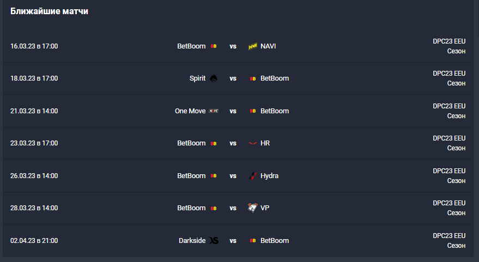Screen dimensions: 479x262
Task: Click the HR team logo
Action: (x=252, y=143)
